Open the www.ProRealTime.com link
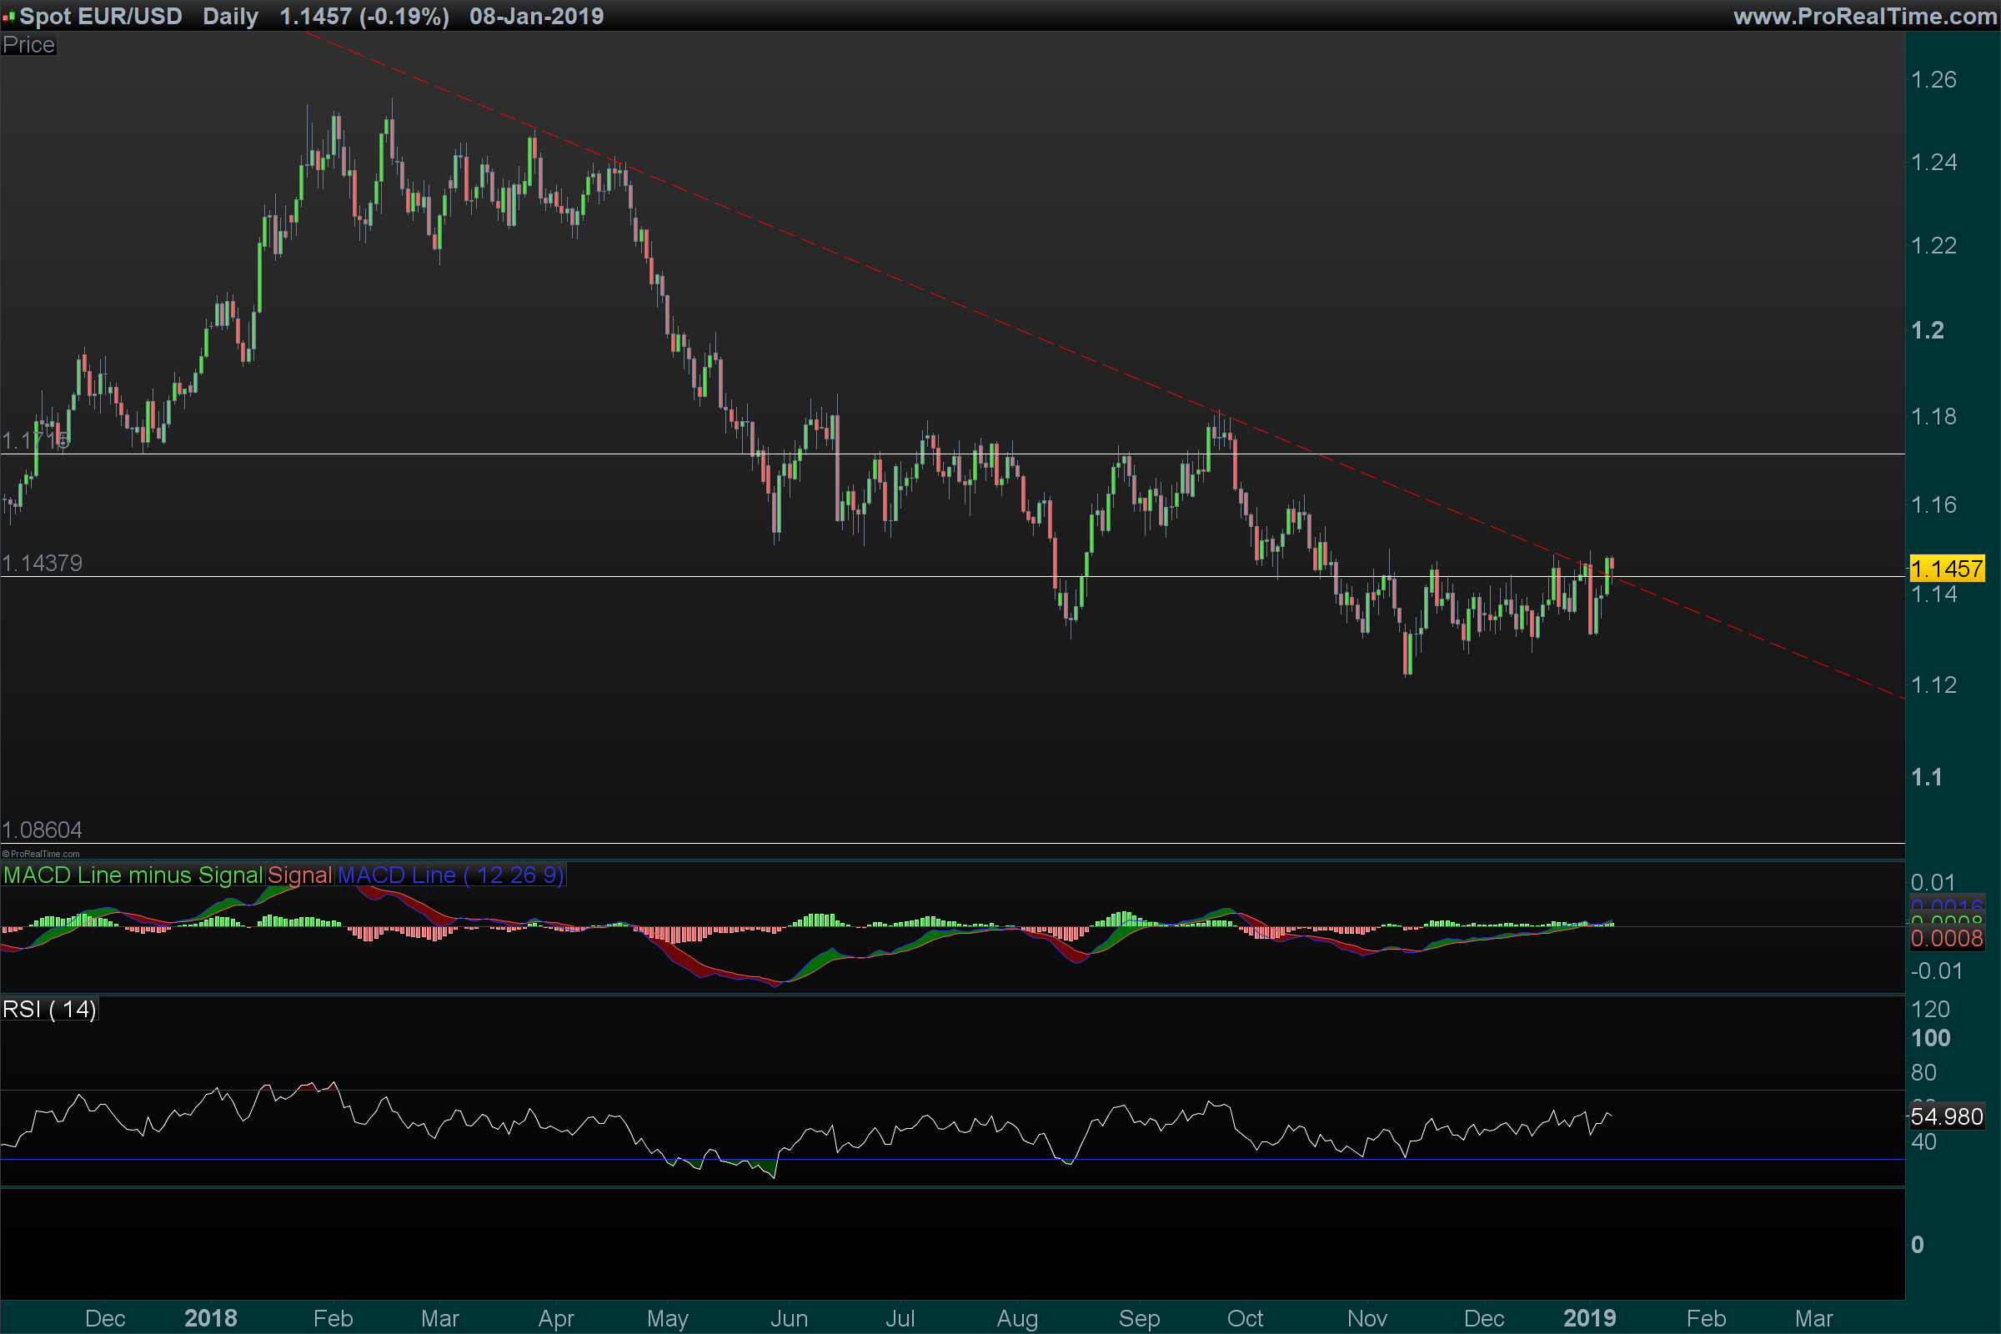The height and width of the screenshot is (1334, 2001). click(x=1864, y=16)
